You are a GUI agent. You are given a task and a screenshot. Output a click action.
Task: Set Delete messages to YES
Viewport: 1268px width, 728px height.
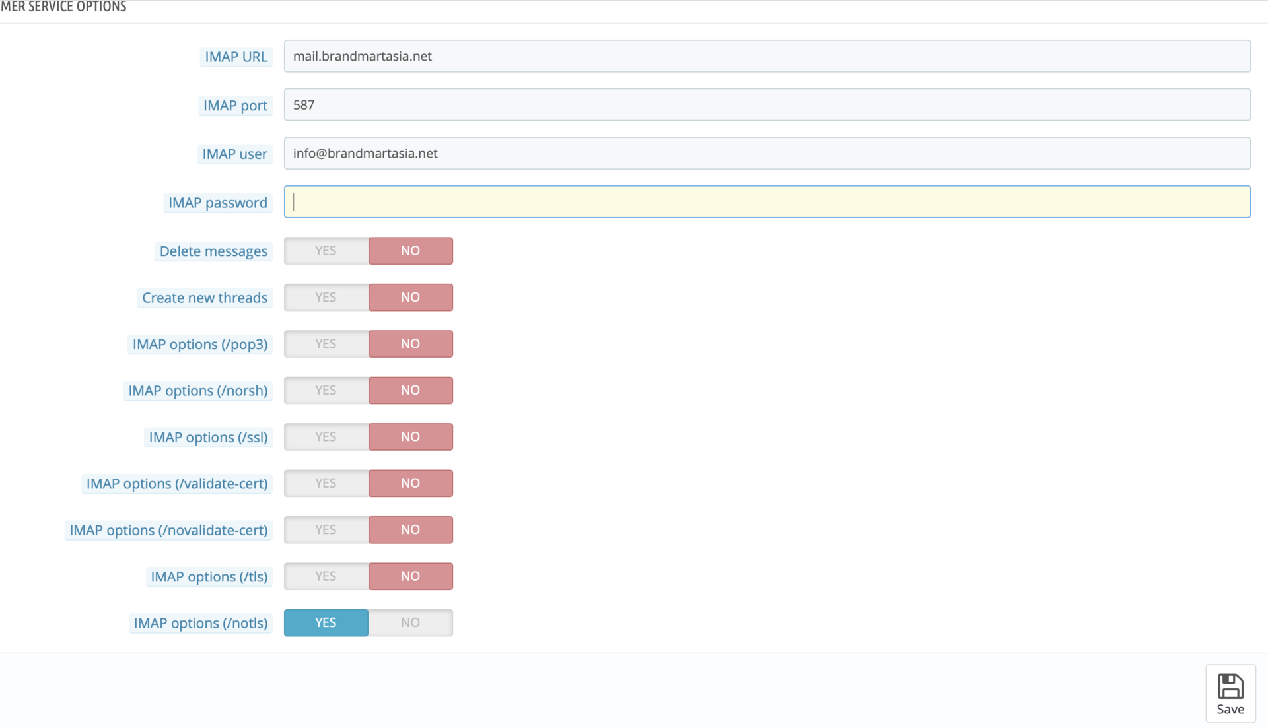[x=326, y=251]
